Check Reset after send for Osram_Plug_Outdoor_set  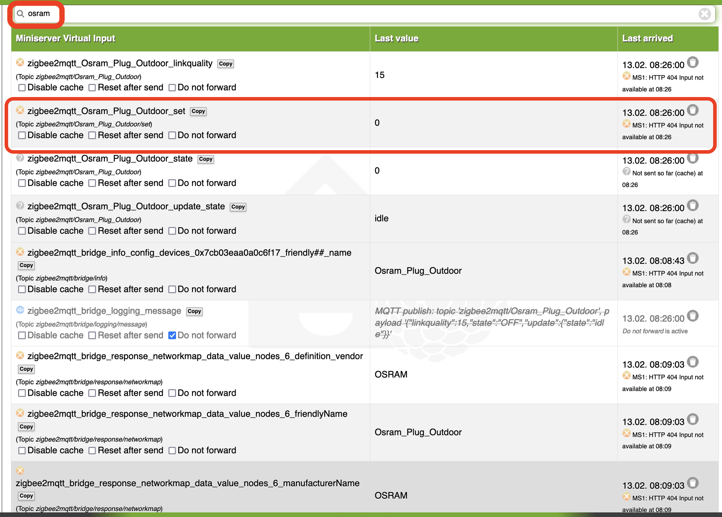(92, 135)
